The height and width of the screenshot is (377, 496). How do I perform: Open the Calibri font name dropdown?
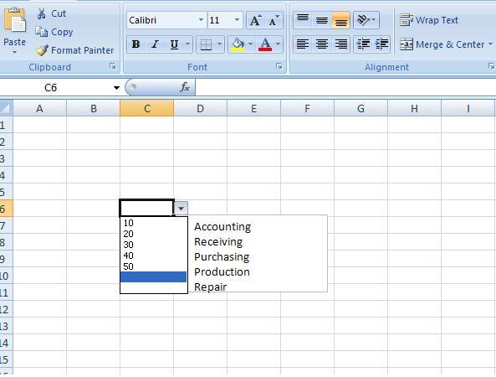click(x=201, y=20)
